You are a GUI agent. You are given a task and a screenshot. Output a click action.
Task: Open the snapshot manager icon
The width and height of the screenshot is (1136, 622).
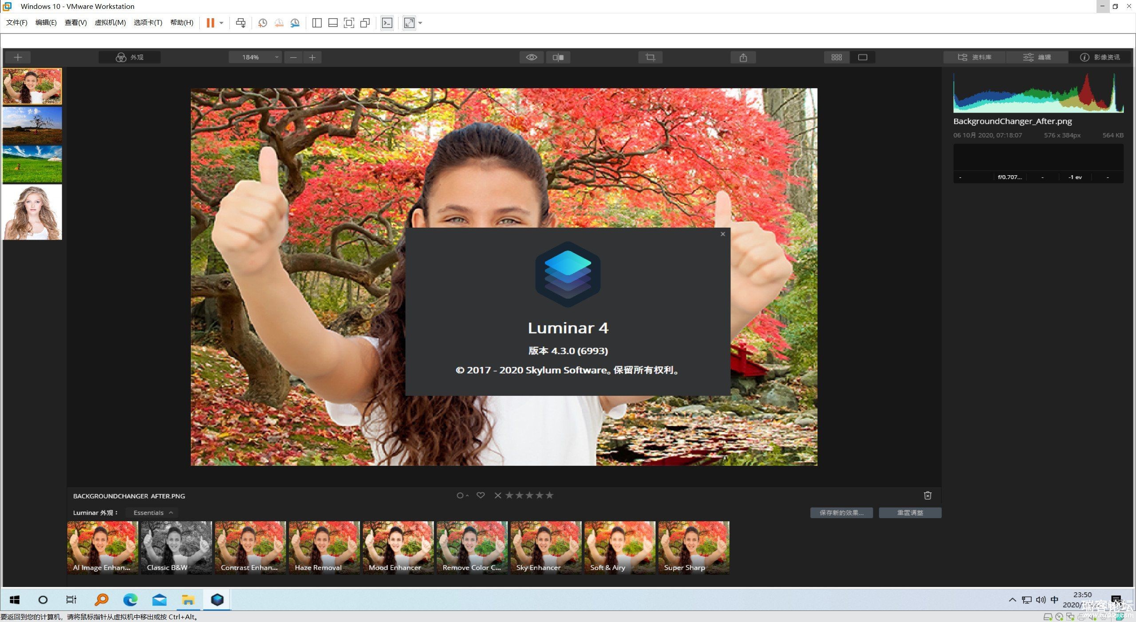click(295, 23)
